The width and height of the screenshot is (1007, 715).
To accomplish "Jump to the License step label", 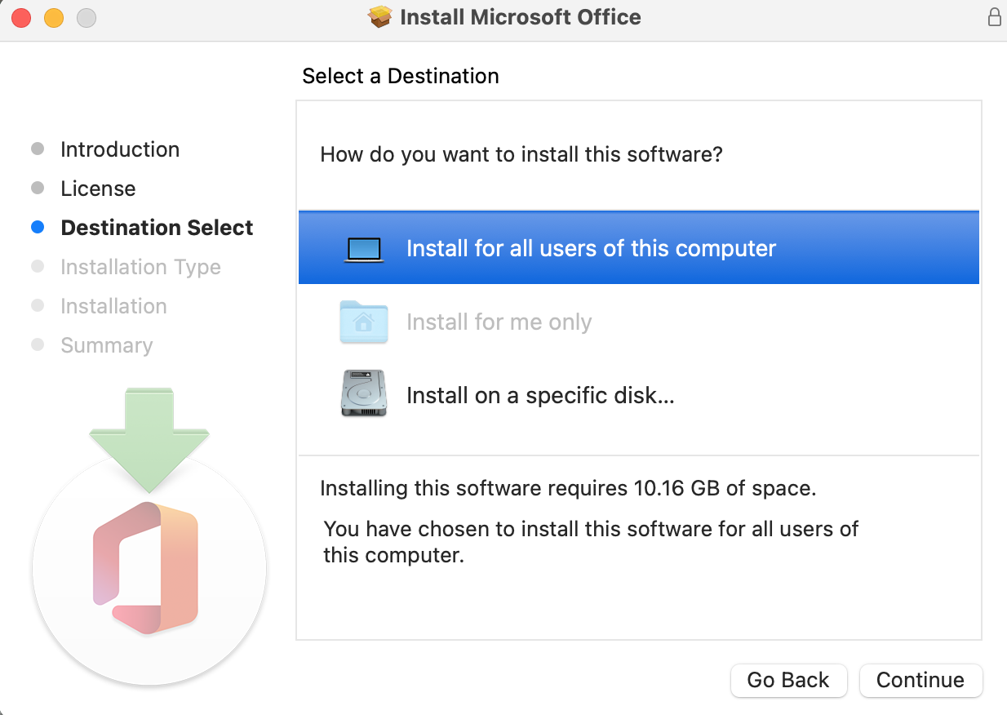I will point(98,189).
